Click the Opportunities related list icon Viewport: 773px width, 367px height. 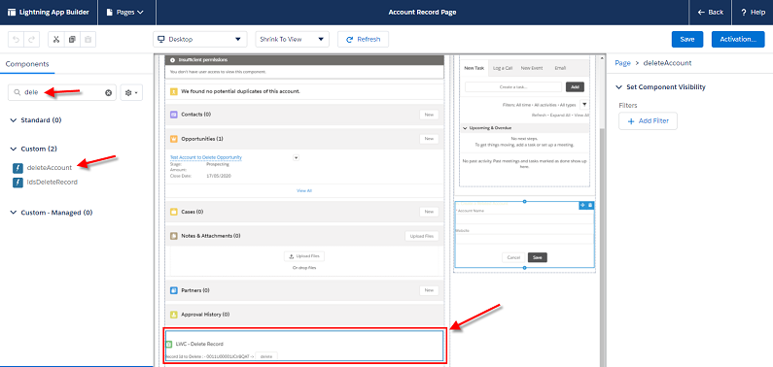point(173,139)
